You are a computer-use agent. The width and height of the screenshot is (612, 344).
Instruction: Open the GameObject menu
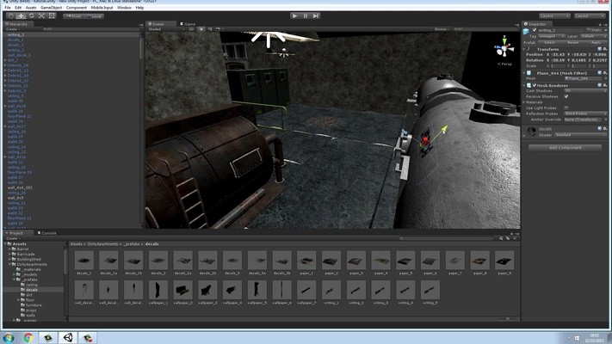(x=51, y=8)
